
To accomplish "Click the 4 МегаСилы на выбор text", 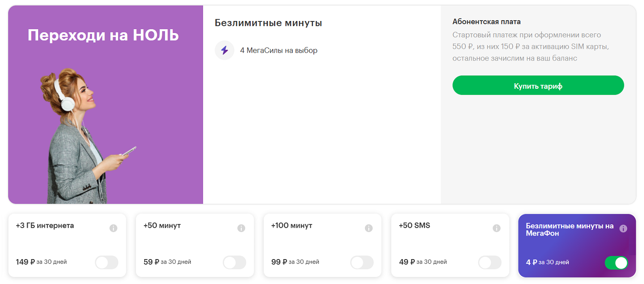I will 279,51.
